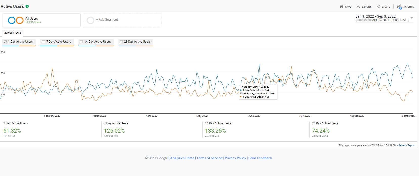Click the Export download icon

(x=358, y=7)
